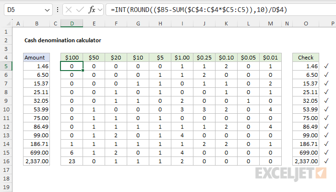Click checkmark next to check value 1.46
Screen dimensions: 336x192
point(326,66)
